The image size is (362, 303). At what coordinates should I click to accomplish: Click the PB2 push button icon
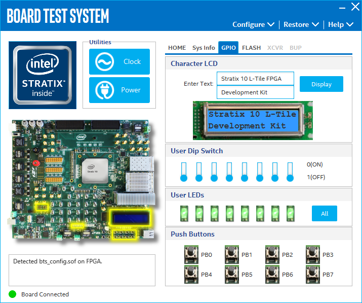pyautogui.click(x=272, y=255)
